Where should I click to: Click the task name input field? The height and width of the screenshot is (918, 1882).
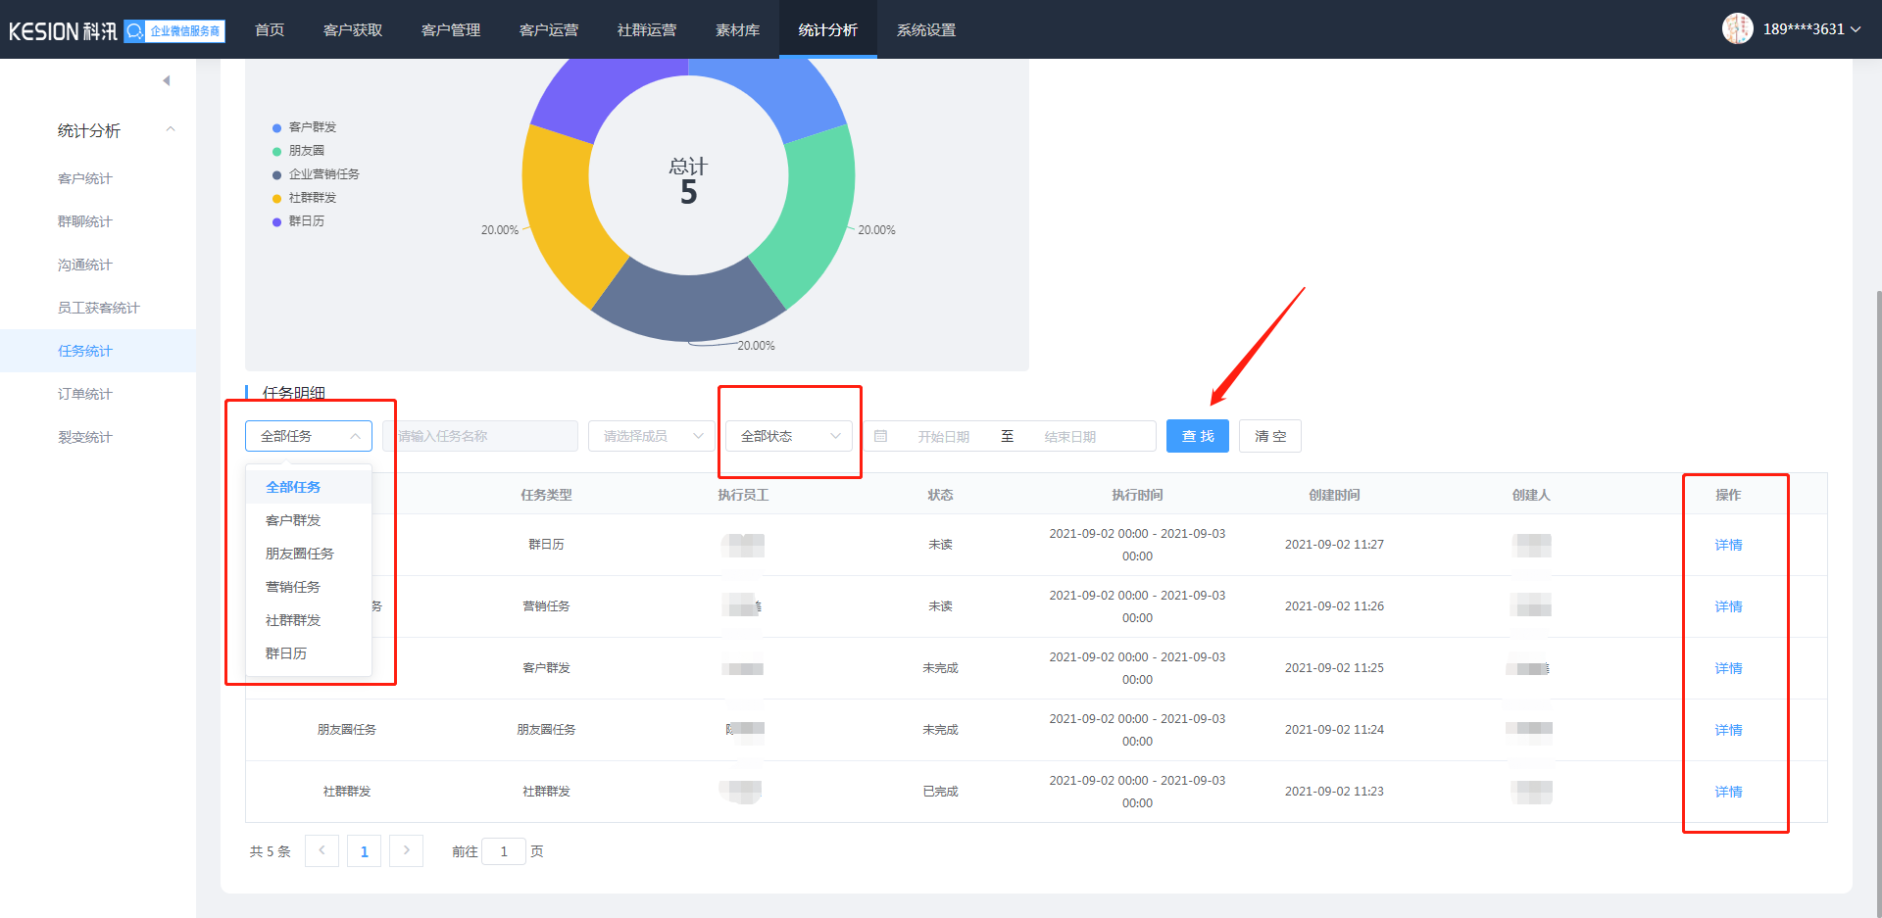pos(482,436)
